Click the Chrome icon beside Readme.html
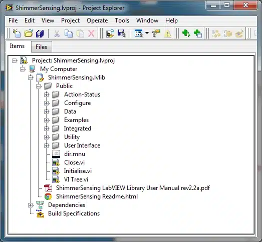Screen dimensions: 262x242 [x=48, y=196]
